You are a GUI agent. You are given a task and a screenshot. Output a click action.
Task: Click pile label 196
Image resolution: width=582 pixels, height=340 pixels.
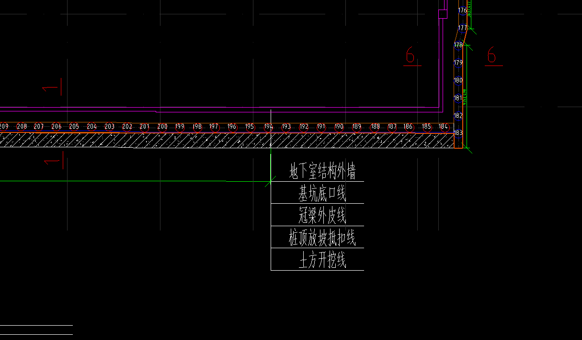click(x=232, y=127)
